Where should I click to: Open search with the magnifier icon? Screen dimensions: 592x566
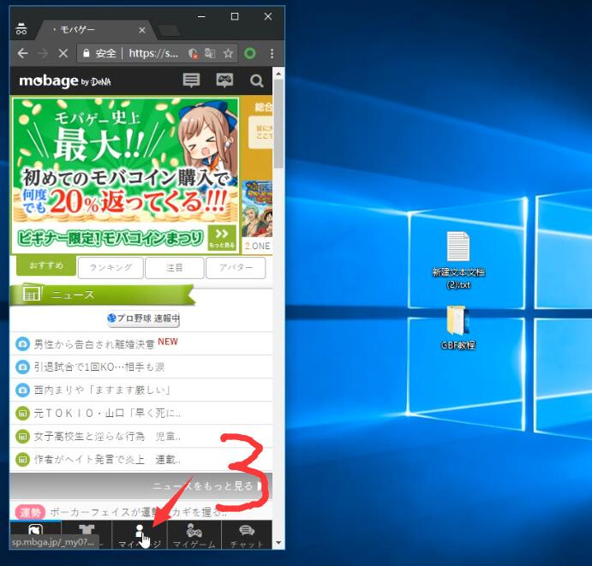pos(257,80)
